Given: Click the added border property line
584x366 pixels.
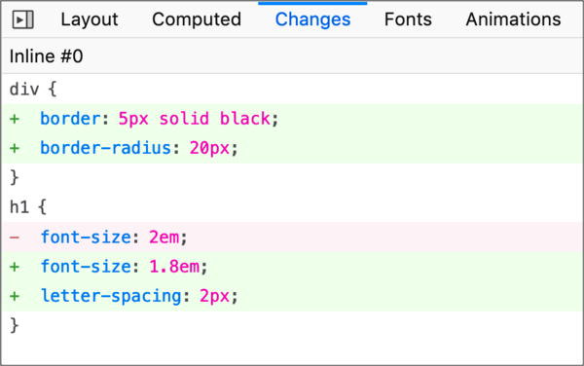Looking at the screenshot, I should click(x=292, y=119).
